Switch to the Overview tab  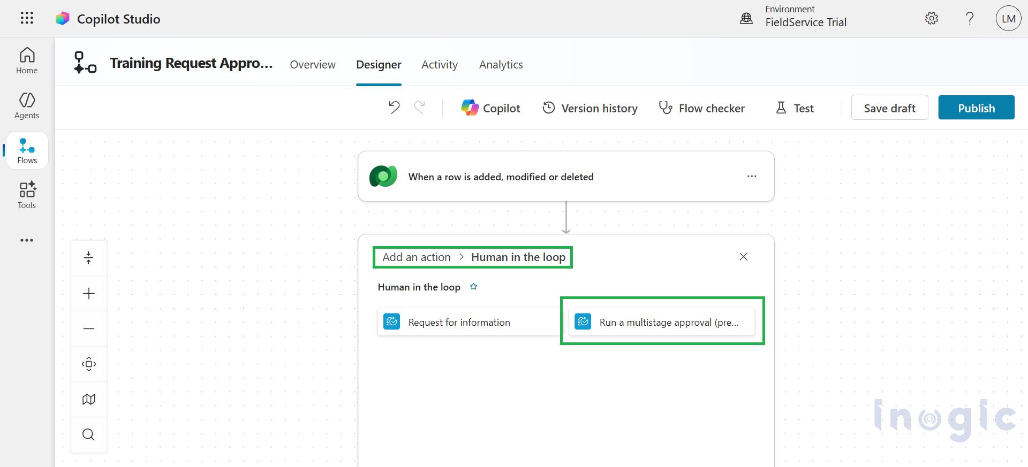tap(313, 64)
